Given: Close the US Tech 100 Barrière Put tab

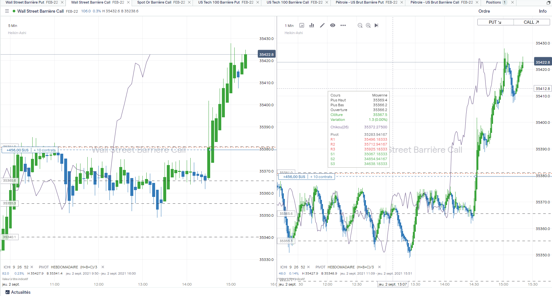Looking at the screenshot, I should (x=258, y=2).
